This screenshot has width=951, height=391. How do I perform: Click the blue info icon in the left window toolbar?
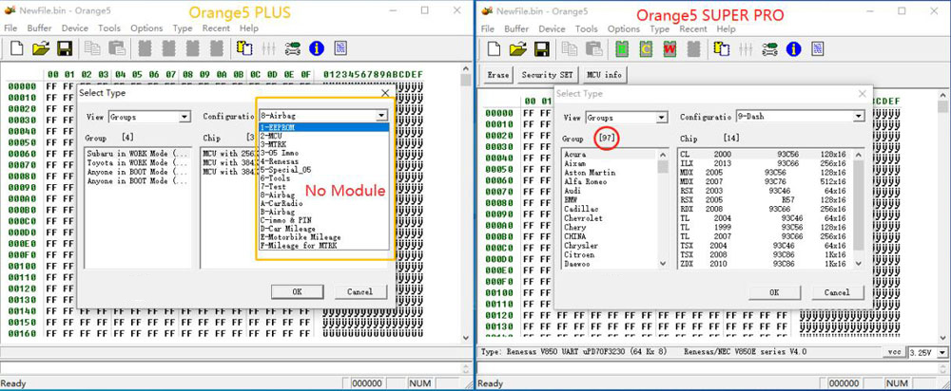coord(317,47)
